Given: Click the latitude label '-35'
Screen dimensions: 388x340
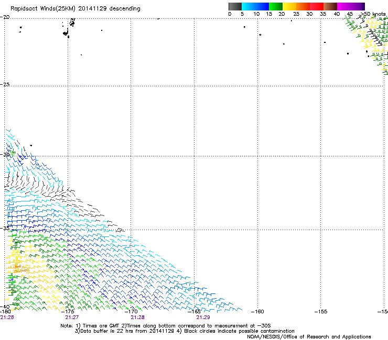Looking at the screenshot, I should click(x=5, y=228).
